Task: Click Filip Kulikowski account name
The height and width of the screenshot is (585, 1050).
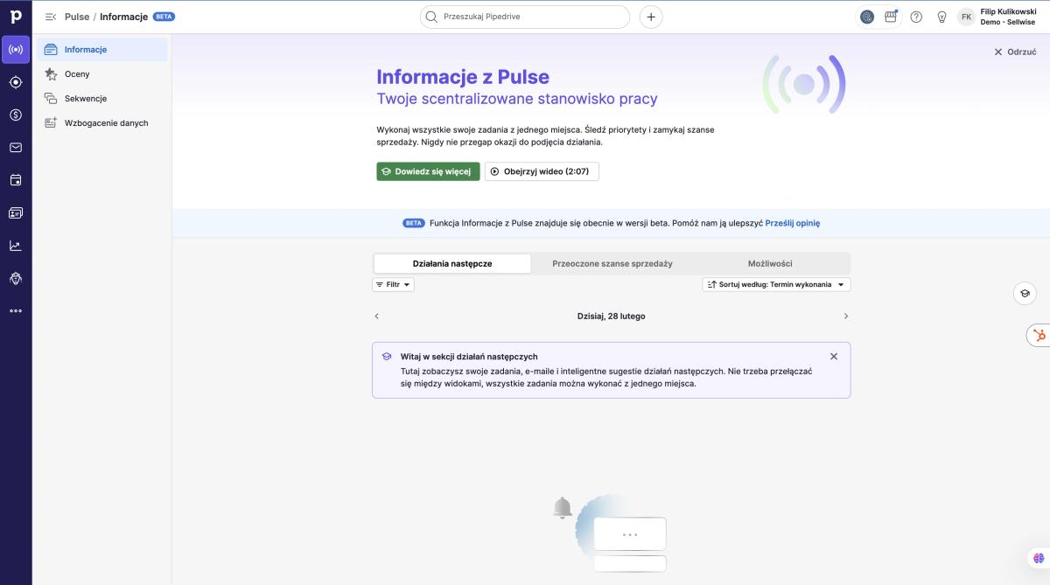Action: (x=1008, y=11)
